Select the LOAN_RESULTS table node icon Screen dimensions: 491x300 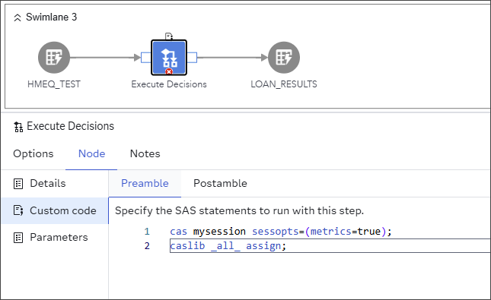pos(284,58)
